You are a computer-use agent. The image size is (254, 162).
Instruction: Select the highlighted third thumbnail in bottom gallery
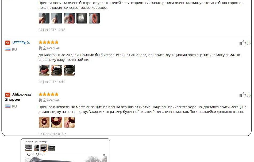click(44, 148)
